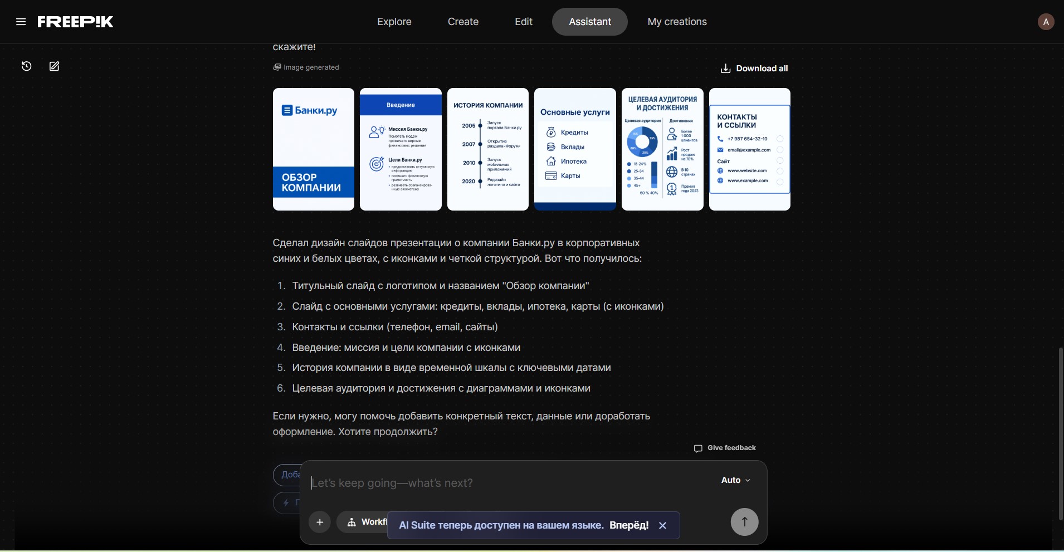Open the Edit tab
1064x552 pixels.
point(524,22)
